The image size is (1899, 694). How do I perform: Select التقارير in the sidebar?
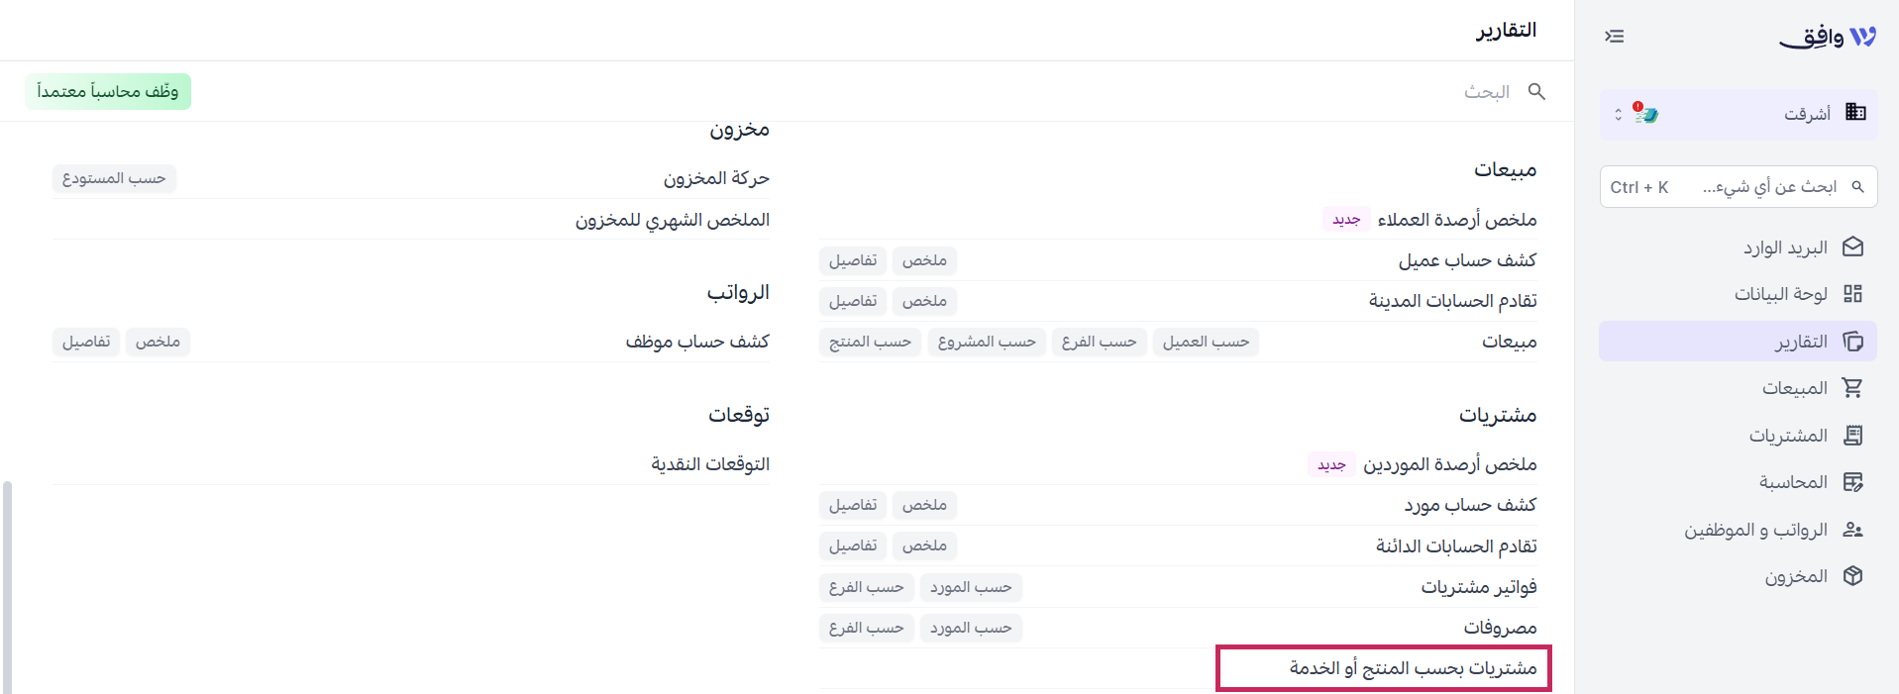1738,342
